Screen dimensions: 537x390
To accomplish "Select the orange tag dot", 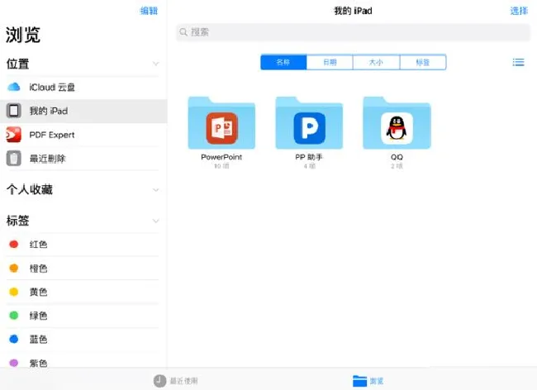I will (14, 268).
